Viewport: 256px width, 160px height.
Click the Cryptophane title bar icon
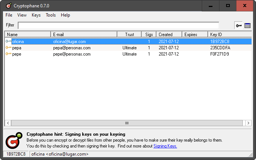[x=8, y=6]
